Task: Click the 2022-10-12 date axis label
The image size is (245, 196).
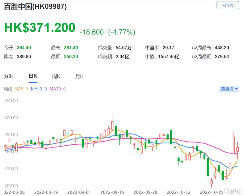Action: point(179,193)
